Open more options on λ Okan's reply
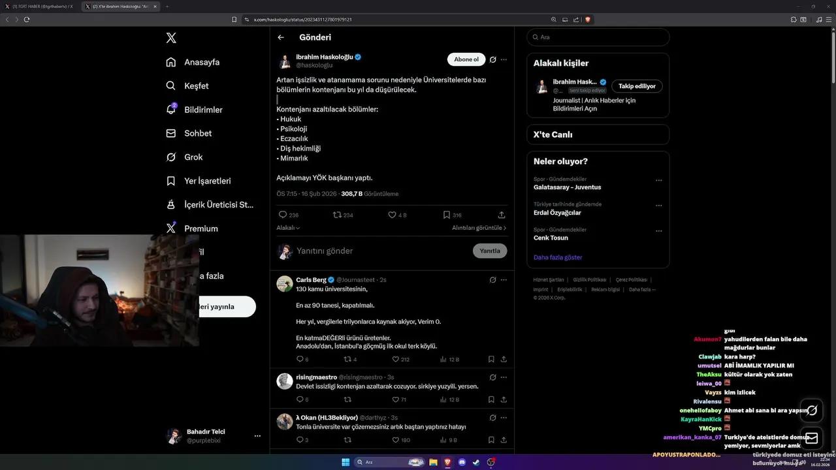The width and height of the screenshot is (836, 470). [504, 417]
